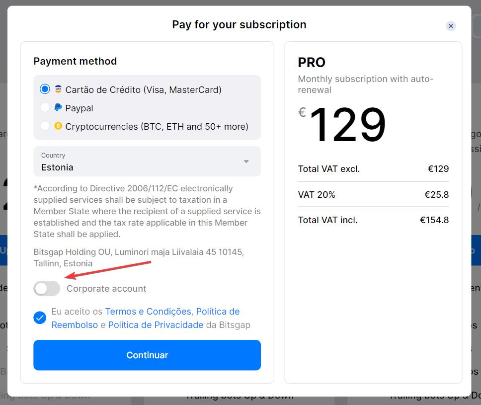Click the Visa card icon

pyautogui.click(x=58, y=89)
